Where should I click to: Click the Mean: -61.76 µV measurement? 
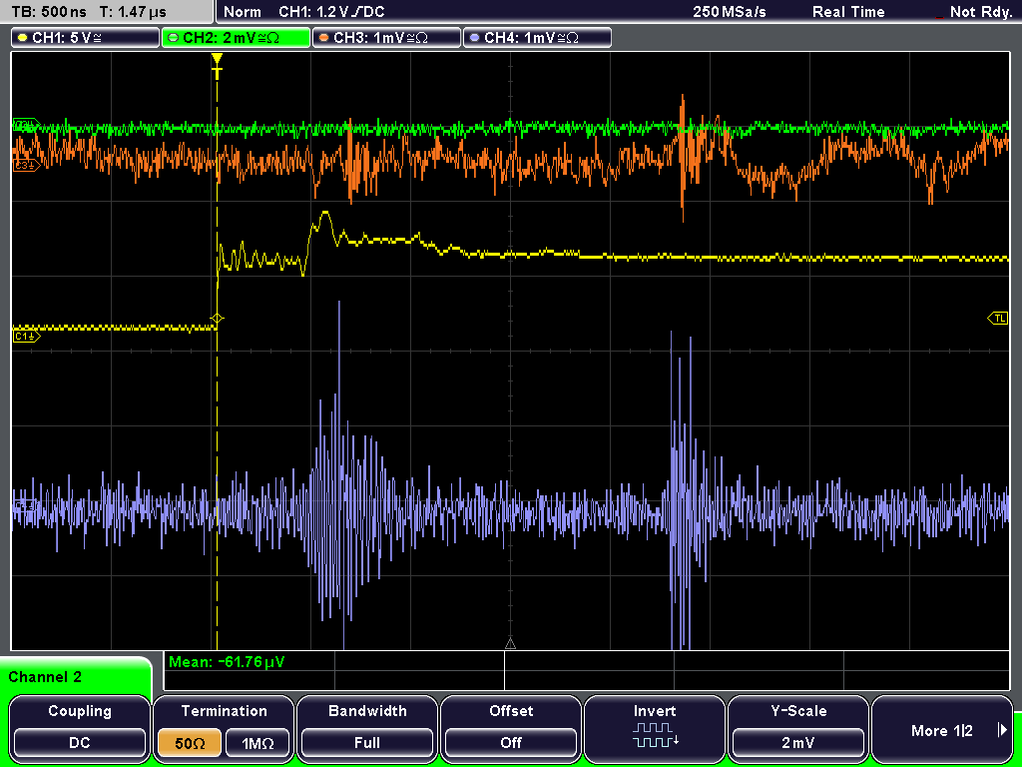[x=227, y=662]
